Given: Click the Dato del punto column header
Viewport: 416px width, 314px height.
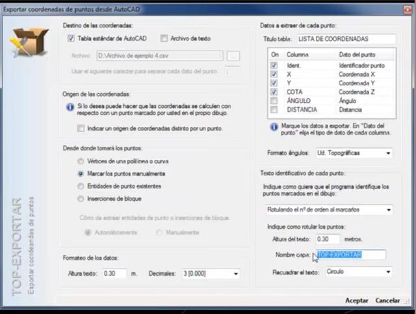Looking at the screenshot, I should (357, 55).
